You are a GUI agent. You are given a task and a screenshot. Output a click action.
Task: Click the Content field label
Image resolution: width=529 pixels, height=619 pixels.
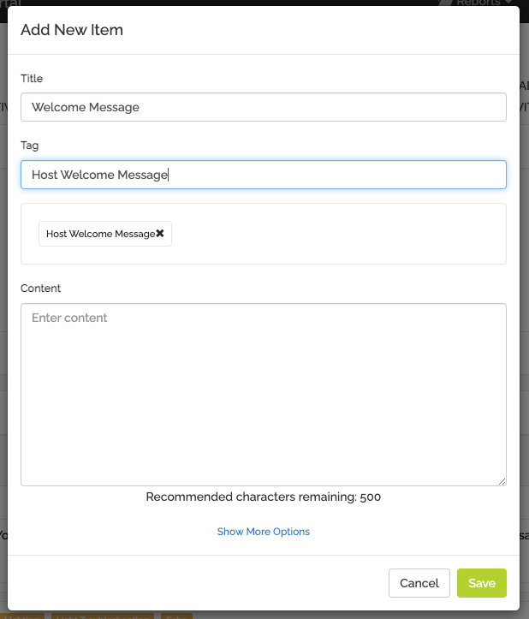click(41, 289)
